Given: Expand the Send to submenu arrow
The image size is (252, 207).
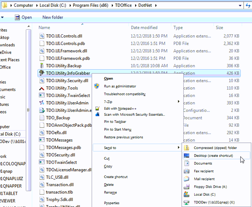Looking at the screenshot, I should pyautogui.click(x=179, y=148).
